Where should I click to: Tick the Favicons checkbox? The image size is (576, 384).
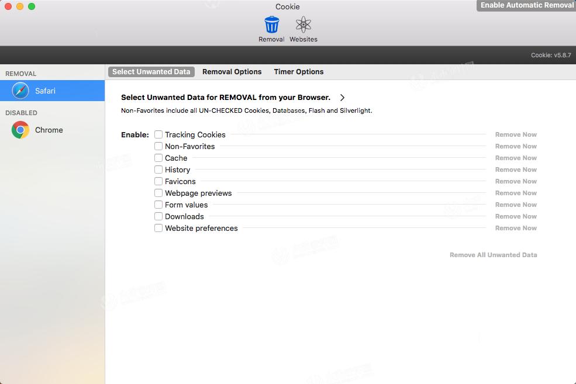[x=158, y=181]
